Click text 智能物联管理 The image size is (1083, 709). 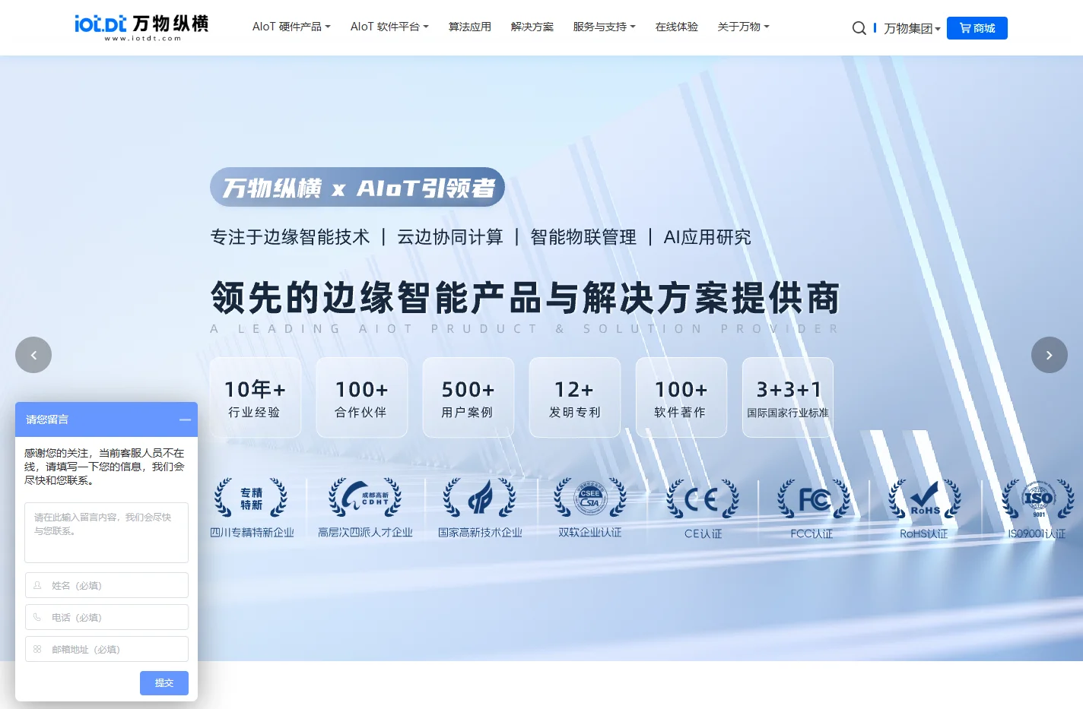(x=583, y=237)
